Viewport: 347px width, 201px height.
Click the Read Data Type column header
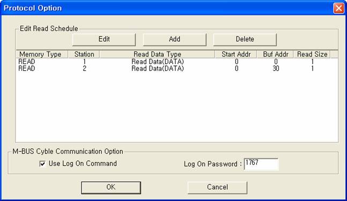(x=157, y=54)
